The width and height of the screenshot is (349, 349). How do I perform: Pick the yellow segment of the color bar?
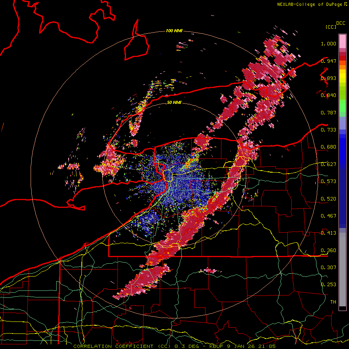tap(342, 76)
